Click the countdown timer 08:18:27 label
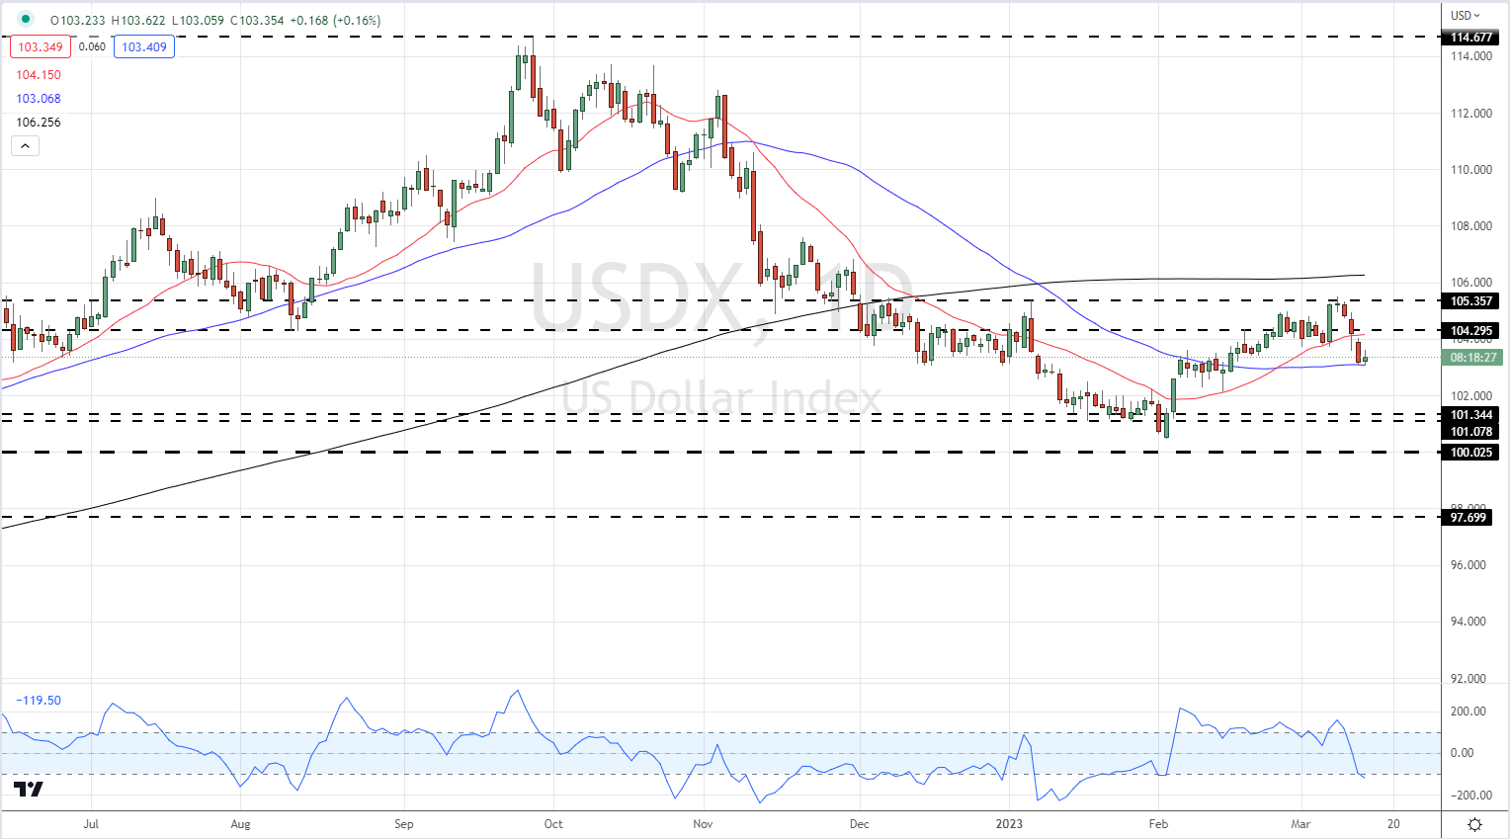The height and width of the screenshot is (839, 1510). (1472, 358)
